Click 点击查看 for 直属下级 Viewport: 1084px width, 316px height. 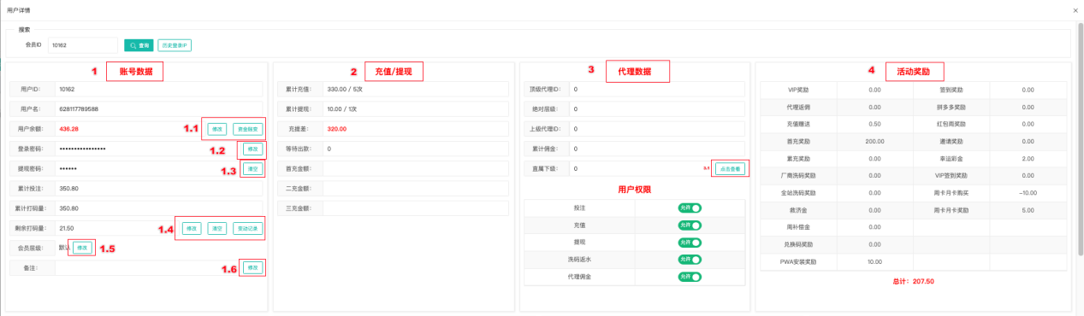730,169
